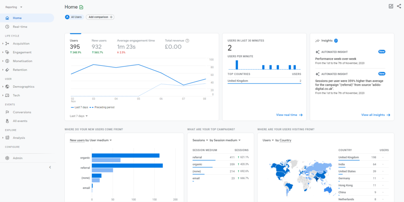Click the share icon at top right
The height and width of the screenshot is (202, 404).
coord(399,6)
